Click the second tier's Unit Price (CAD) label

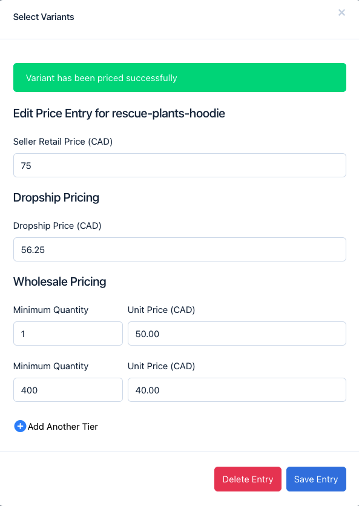[x=162, y=366]
